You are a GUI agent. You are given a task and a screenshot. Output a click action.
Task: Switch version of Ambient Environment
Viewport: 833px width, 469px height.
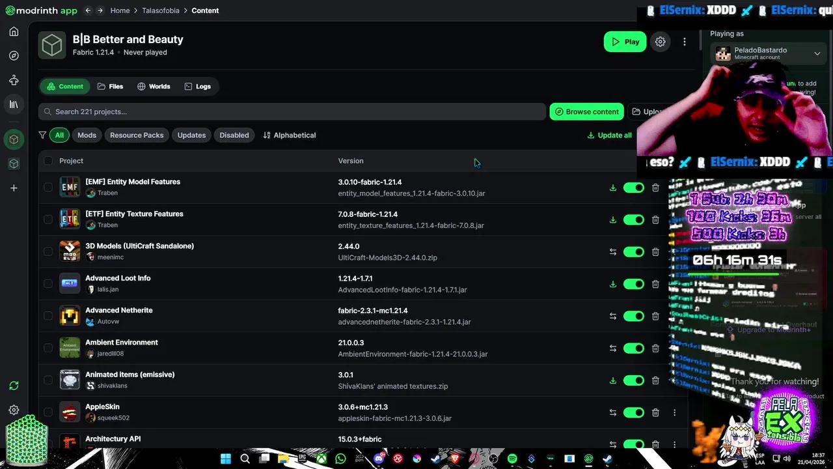[x=612, y=348]
